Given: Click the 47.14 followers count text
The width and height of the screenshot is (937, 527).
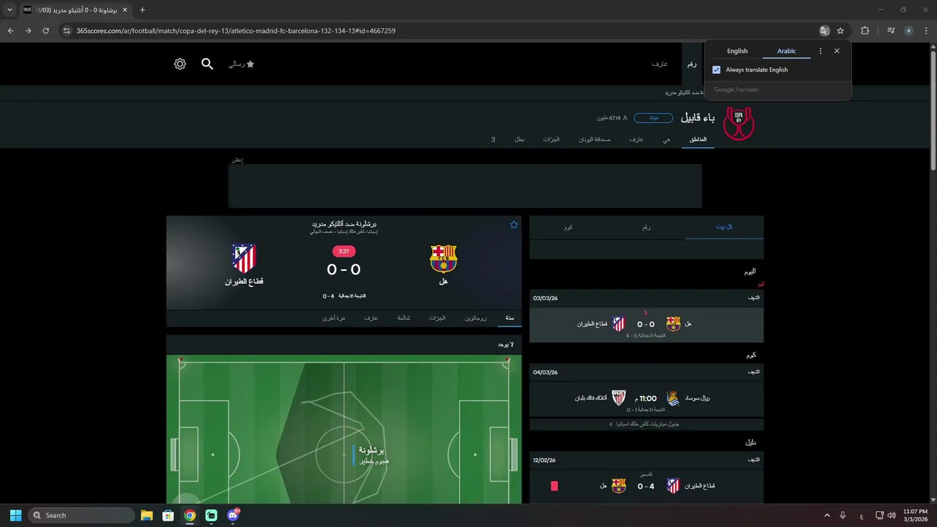Looking at the screenshot, I should tap(612, 118).
